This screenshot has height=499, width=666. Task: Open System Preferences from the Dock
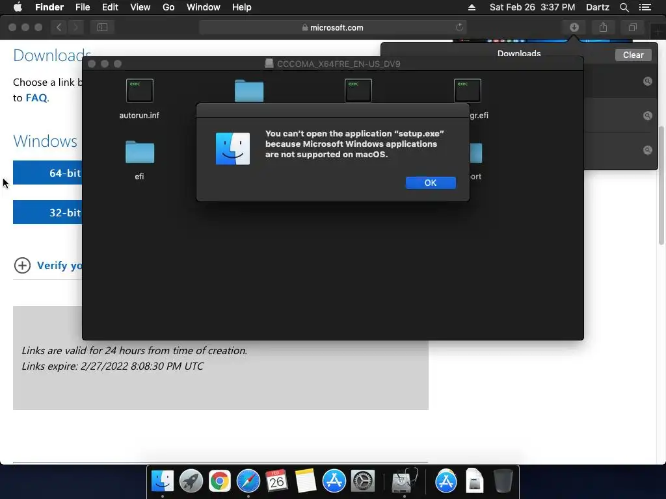coord(363,481)
